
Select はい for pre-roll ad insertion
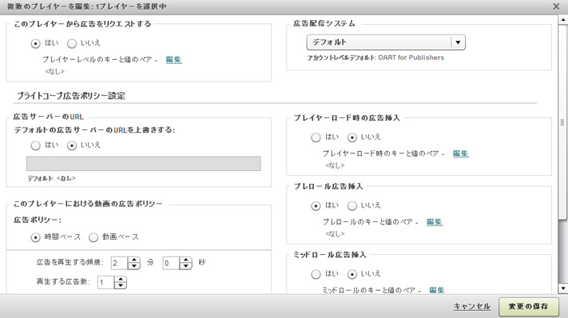click(316, 206)
